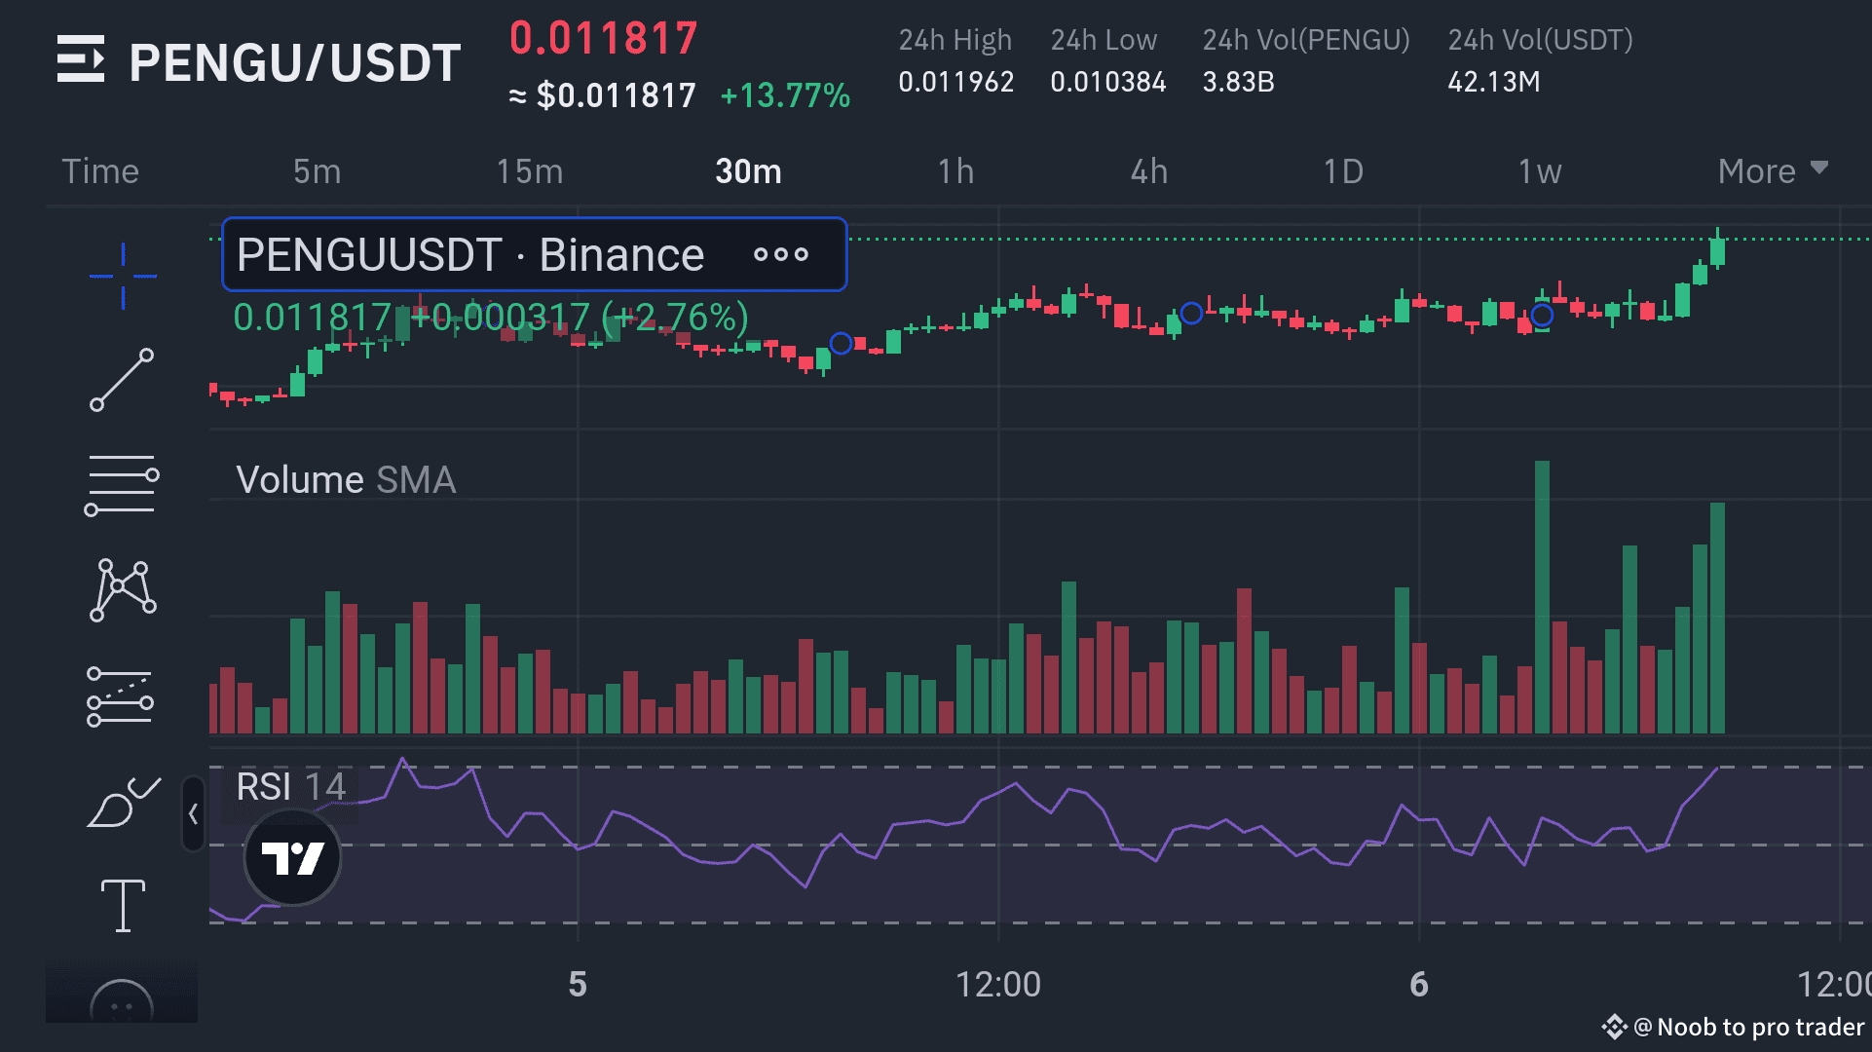Image resolution: width=1872 pixels, height=1052 pixels.
Task: Click the PENGU/USDT pair title
Action: pyautogui.click(x=295, y=63)
